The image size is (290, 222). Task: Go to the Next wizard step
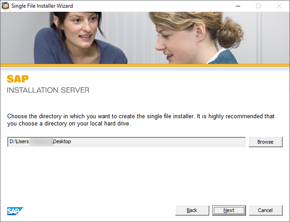[x=229, y=210]
